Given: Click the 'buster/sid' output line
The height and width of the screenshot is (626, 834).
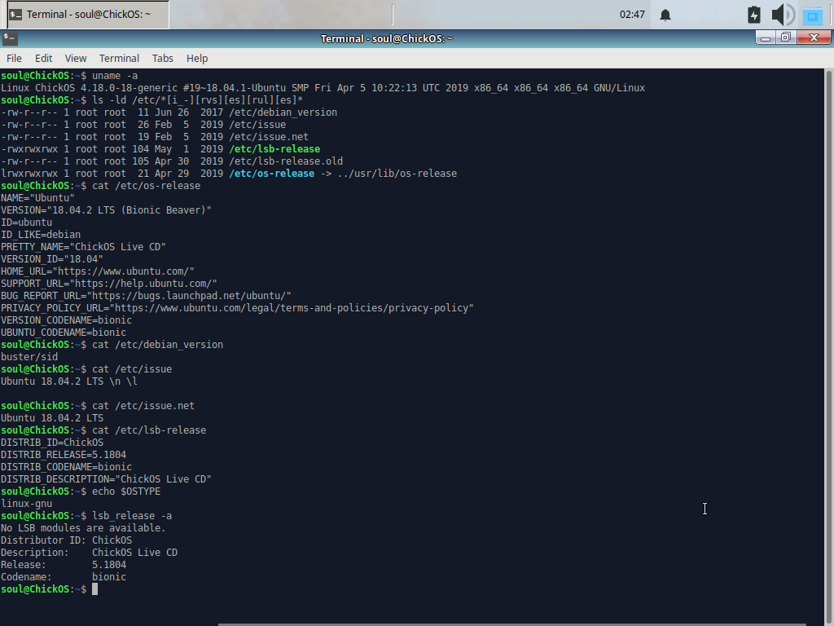Looking at the screenshot, I should [x=29, y=357].
